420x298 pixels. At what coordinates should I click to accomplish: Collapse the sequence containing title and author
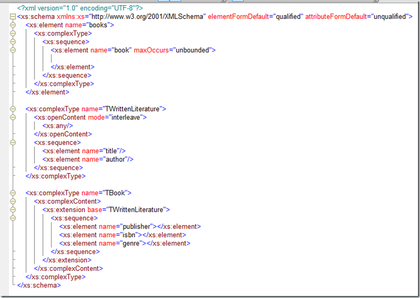click(x=13, y=142)
